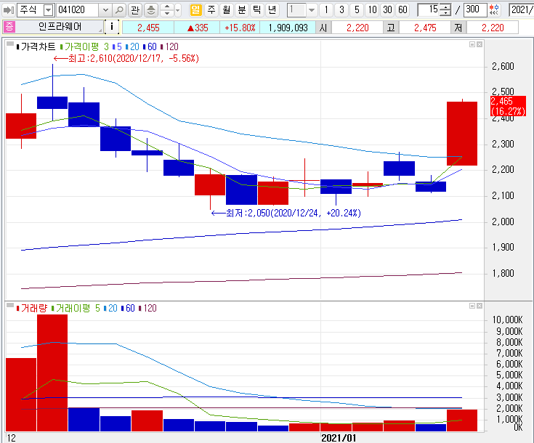
Task: Click the 20-day price MA legend
Action: (x=132, y=46)
